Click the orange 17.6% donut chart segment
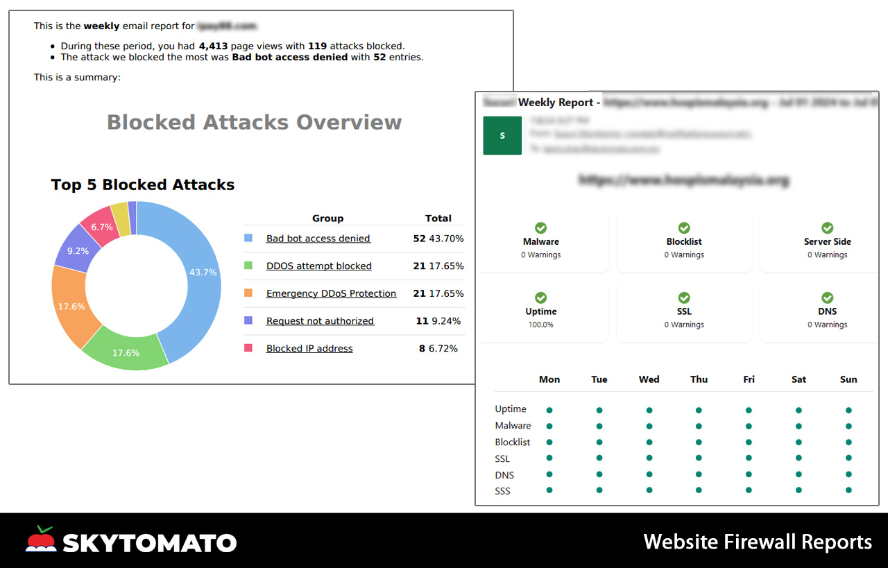 coord(71,306)
